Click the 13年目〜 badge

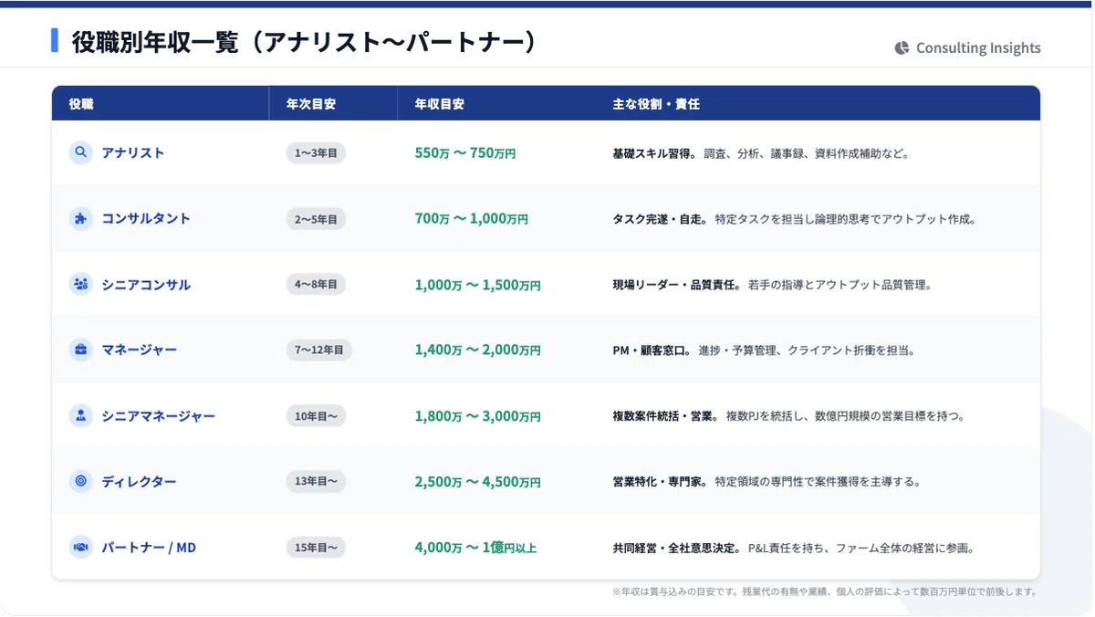(316, 482)
